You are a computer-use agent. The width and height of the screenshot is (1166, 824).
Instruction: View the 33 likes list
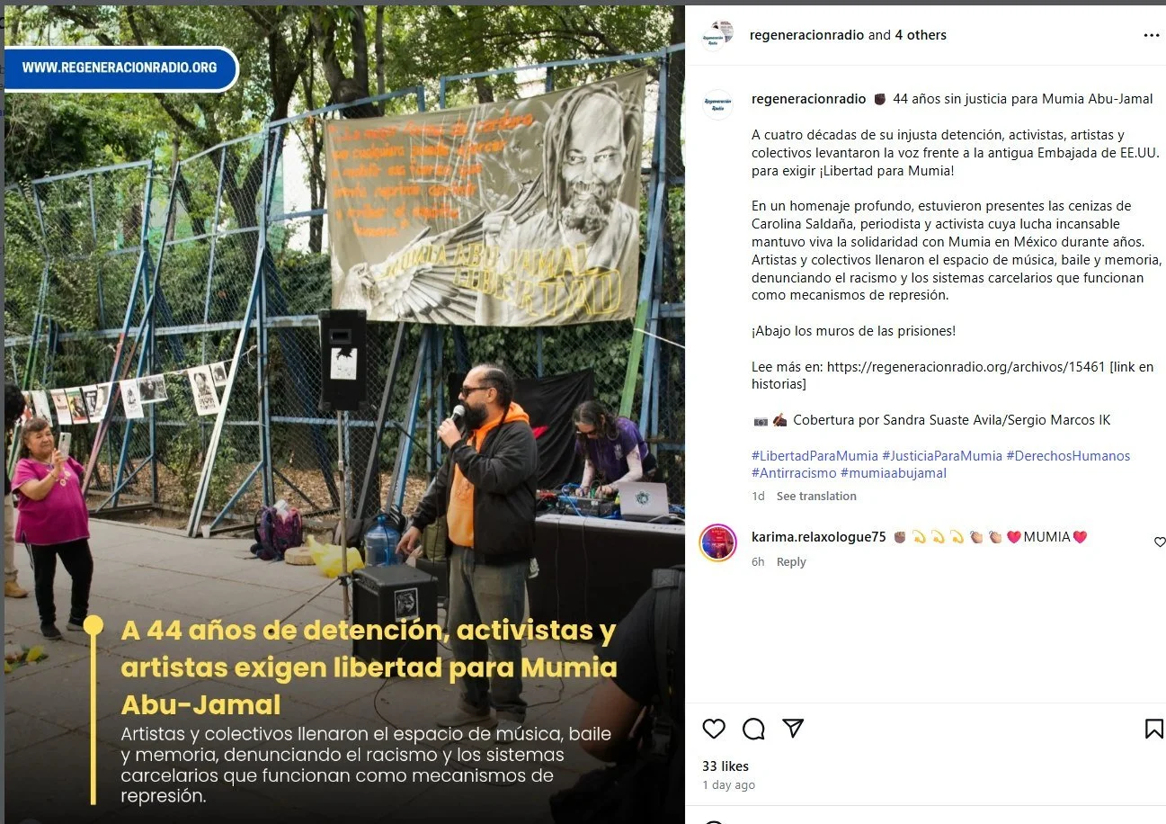coord(725,766)
